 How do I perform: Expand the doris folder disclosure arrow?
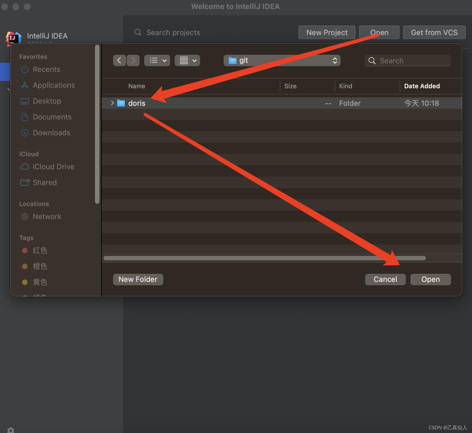[x=112, y=103]
